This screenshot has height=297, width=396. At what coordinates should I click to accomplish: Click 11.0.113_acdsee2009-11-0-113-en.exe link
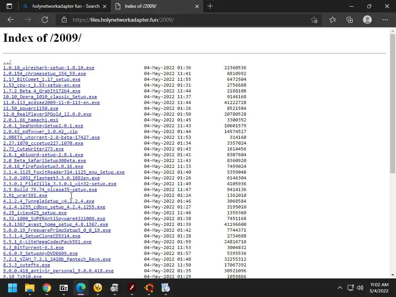pyautogui.click(x=51, y=102)
